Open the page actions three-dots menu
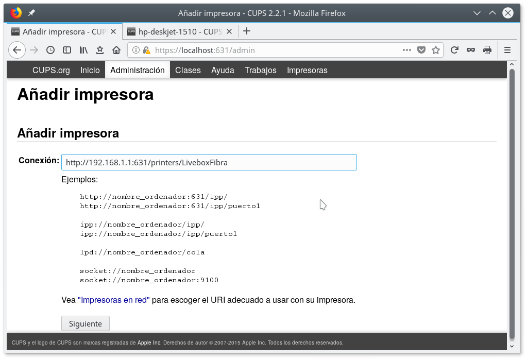 coord(407,50)
